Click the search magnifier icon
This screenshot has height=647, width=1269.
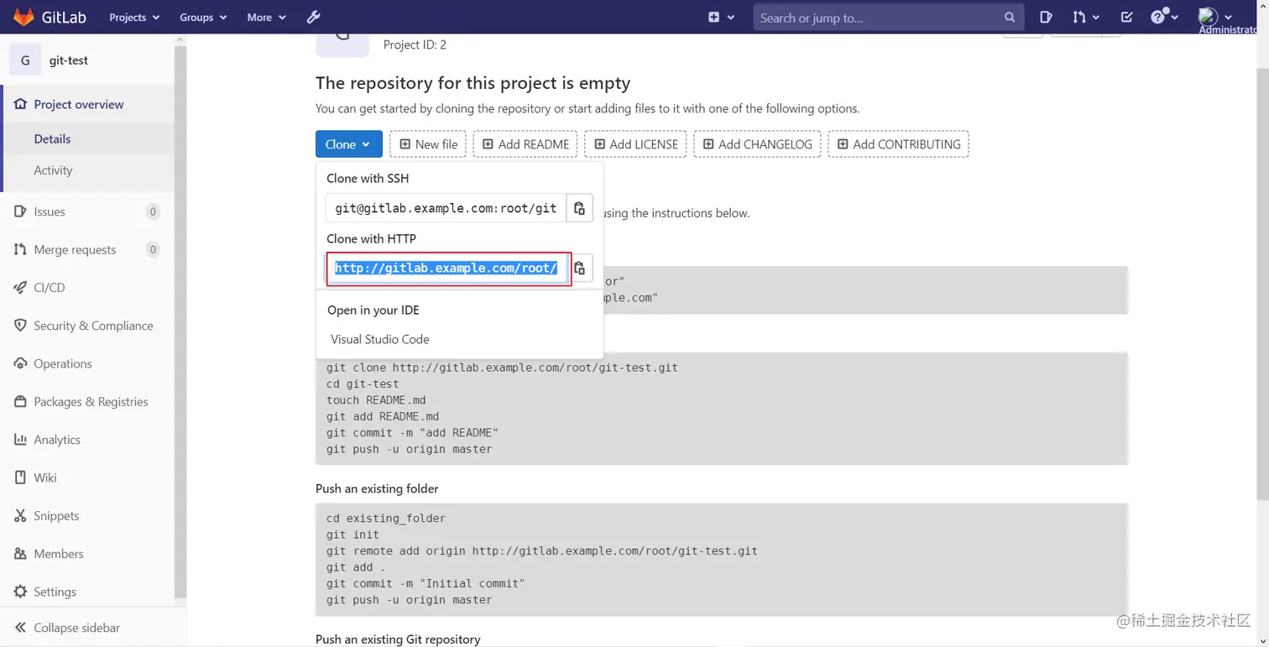1010,18
